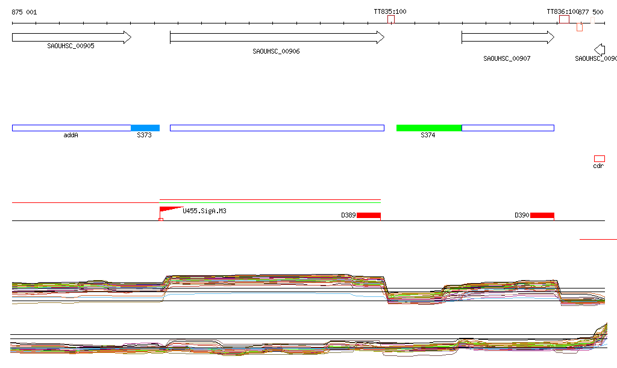Click the S373 label
This screenshot has height=368, width=617.
pos(144,136)
